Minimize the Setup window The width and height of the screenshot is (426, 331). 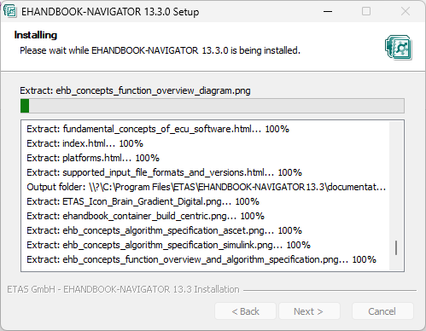pyautogui.click(x=328, y=11)
